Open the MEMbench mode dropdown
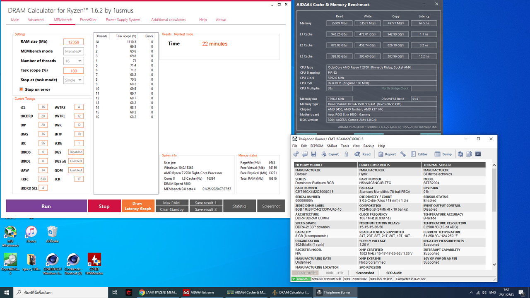 74,51
